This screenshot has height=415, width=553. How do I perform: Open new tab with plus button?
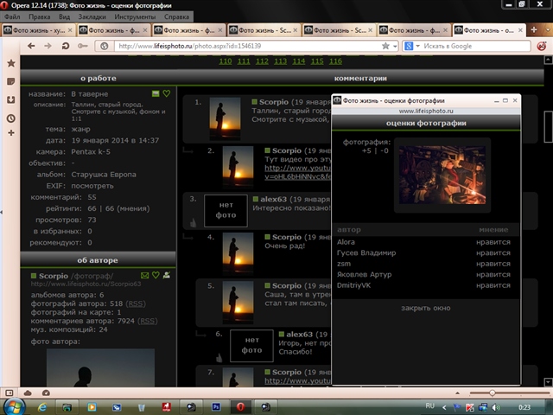533,30
